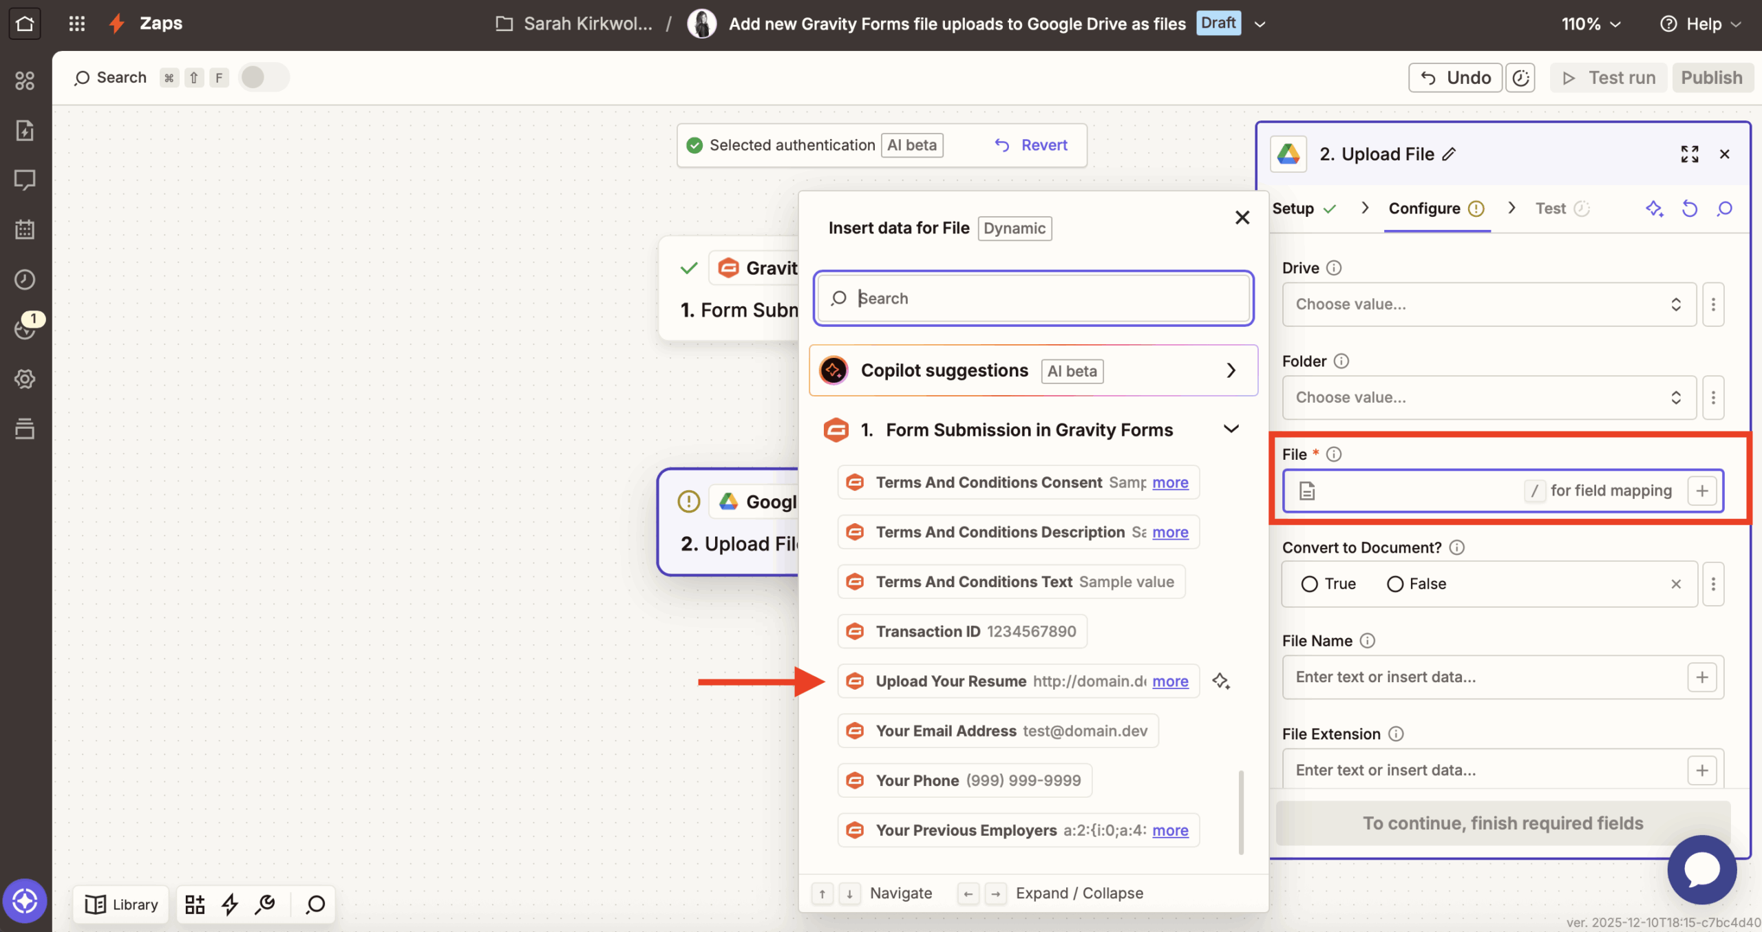1762x932 pixels.
Task: Open the apps grid launcher
Action: point(76,23)
